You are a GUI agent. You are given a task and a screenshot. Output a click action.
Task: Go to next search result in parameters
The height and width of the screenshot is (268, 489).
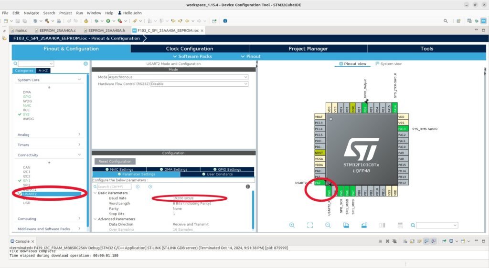point(150,186)
